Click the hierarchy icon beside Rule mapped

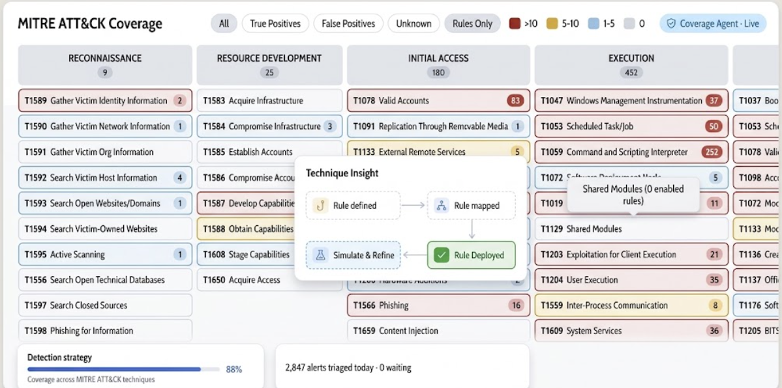(442, 205)
